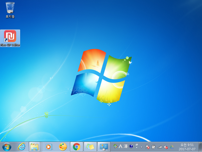Toggle Korean/English input mode A

121,146
